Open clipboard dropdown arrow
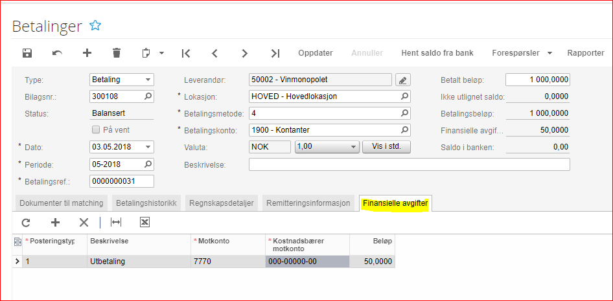Screen dimensions: 613x301 [x=161, y=54]
